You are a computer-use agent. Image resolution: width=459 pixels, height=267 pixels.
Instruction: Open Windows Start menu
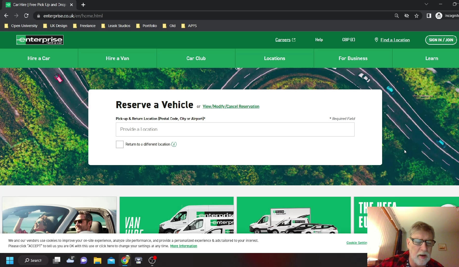(10, 260)
